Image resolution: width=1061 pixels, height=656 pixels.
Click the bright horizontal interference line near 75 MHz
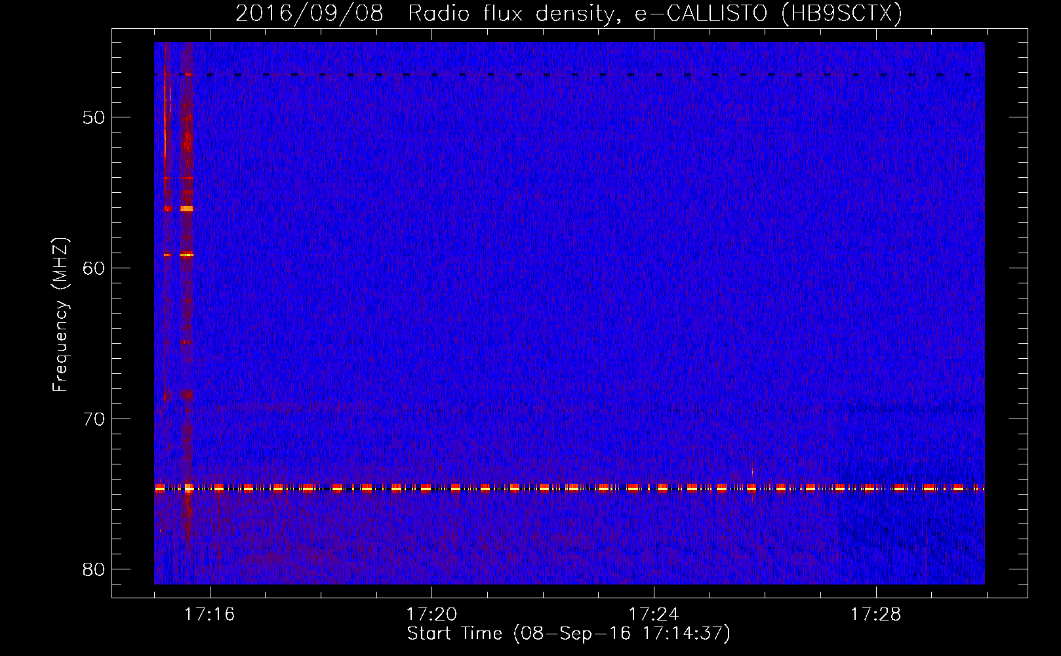tap(569, 488)
